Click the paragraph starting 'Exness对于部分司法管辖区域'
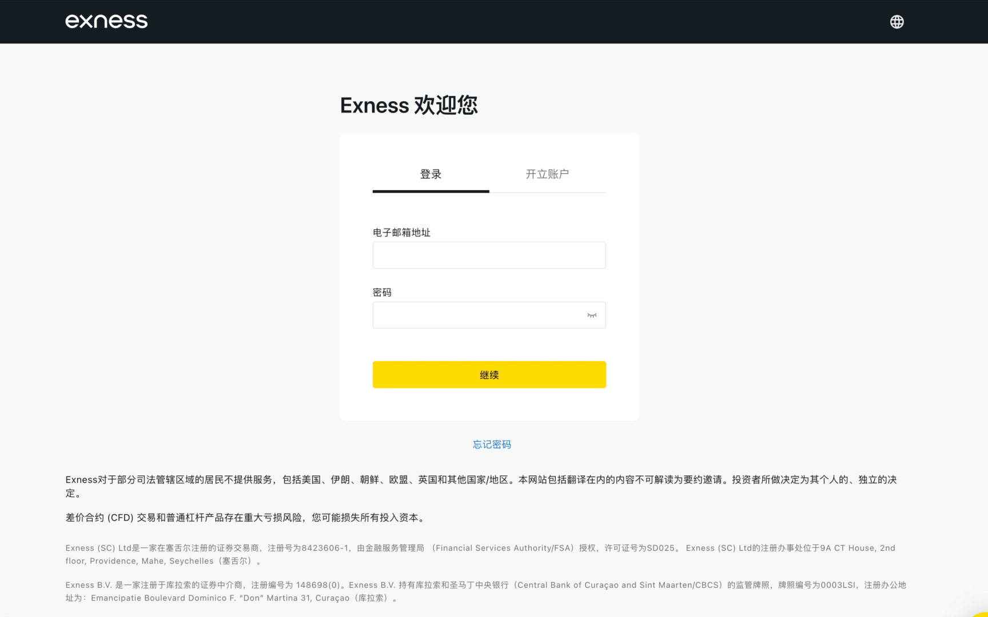The height and width of the screenshot is (617, 988). point(481,486)
